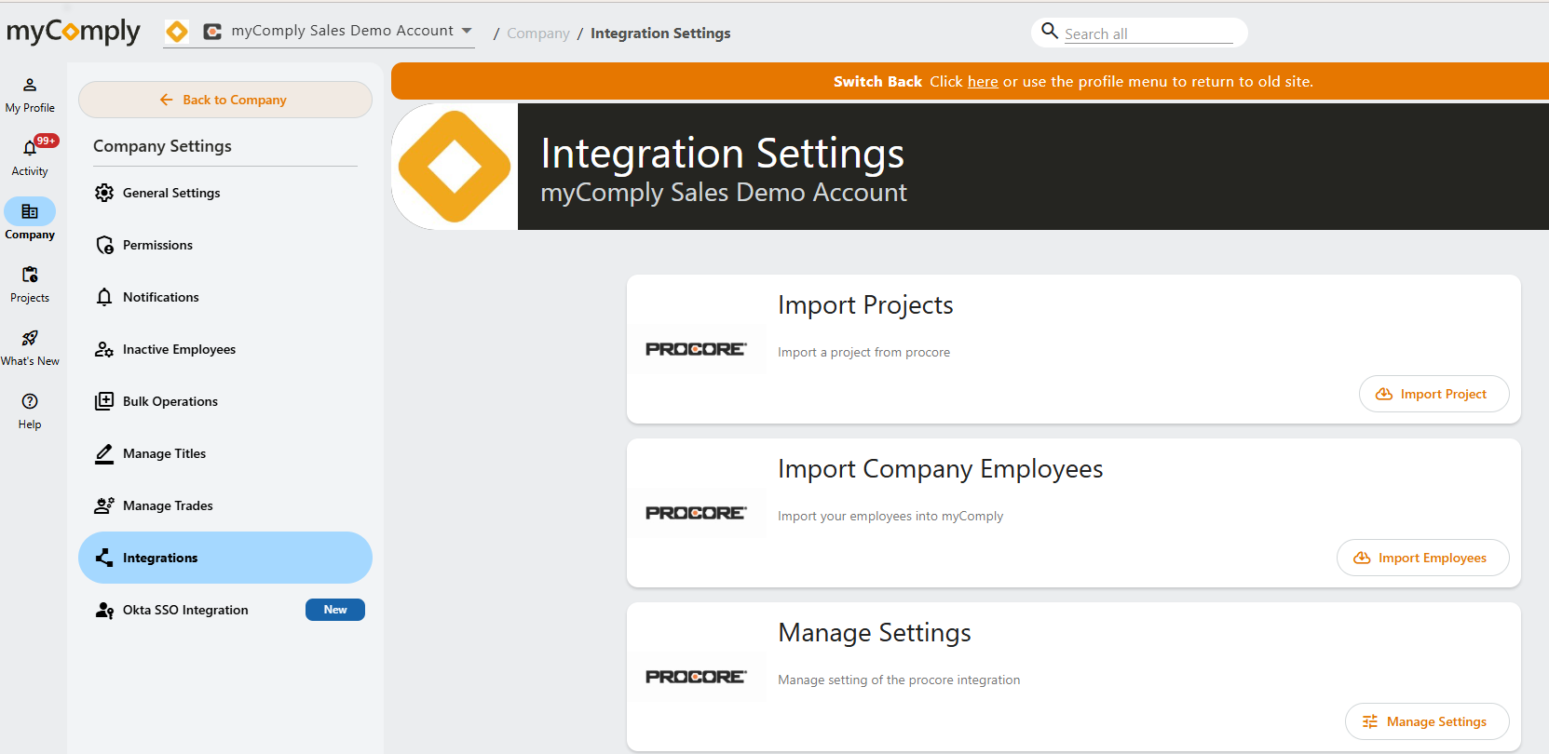Open Manage Trades

point(225,505)
